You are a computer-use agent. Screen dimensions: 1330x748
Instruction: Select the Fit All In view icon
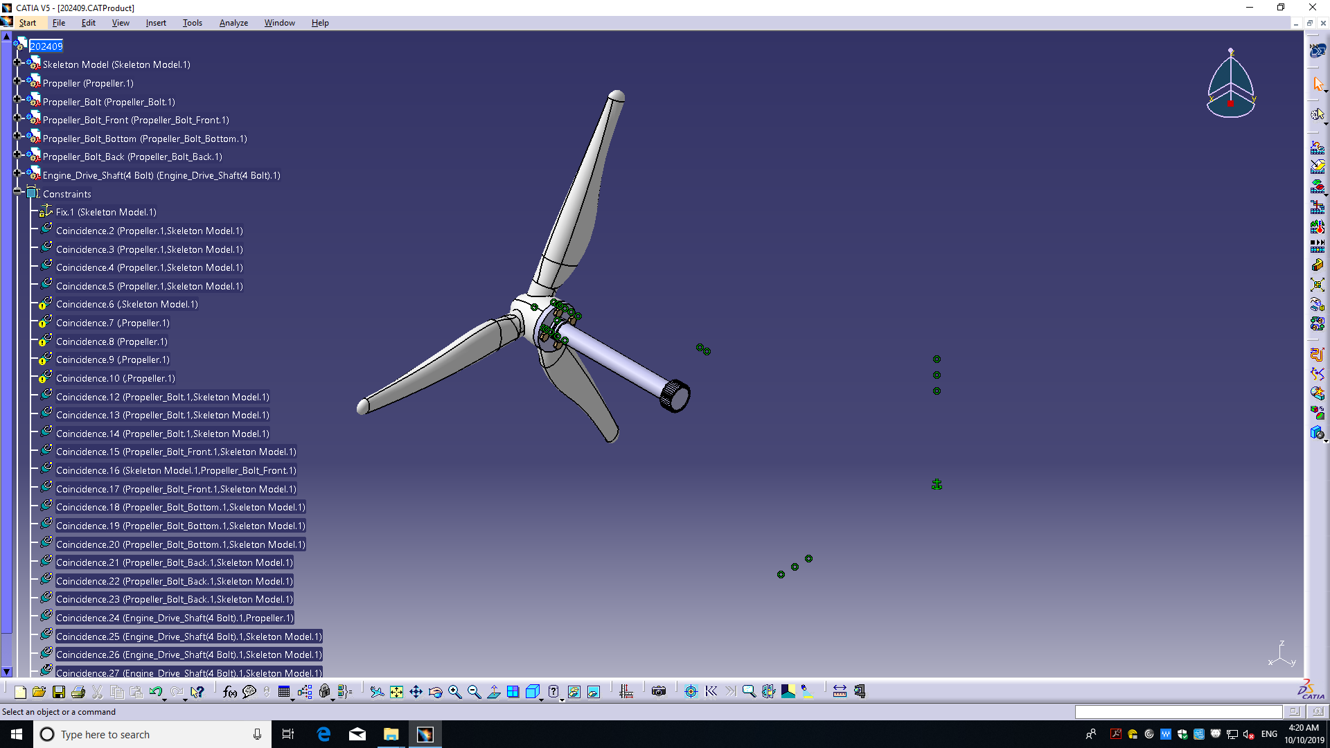coord(396,691)
